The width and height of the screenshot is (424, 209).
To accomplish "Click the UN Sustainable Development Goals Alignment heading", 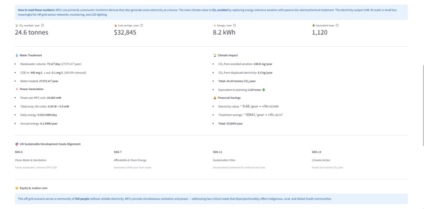I will coord(50,144).
